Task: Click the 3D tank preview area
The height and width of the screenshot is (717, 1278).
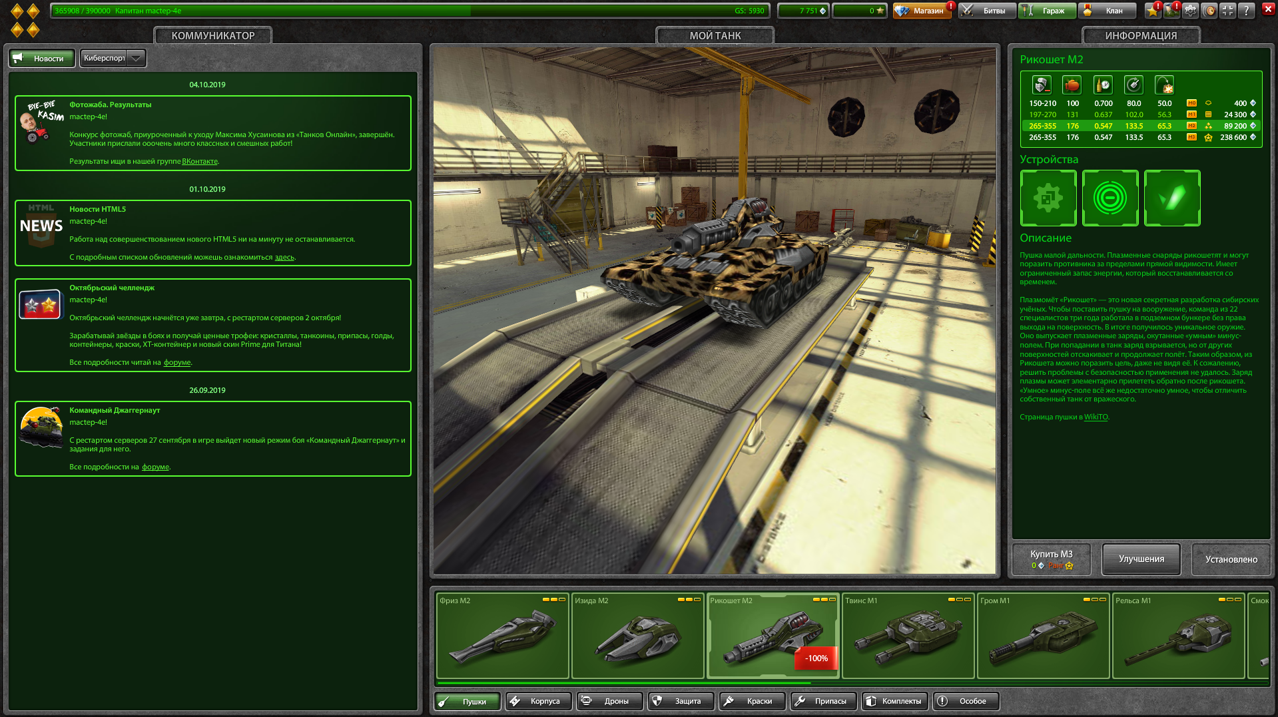Action: [715, 310]
